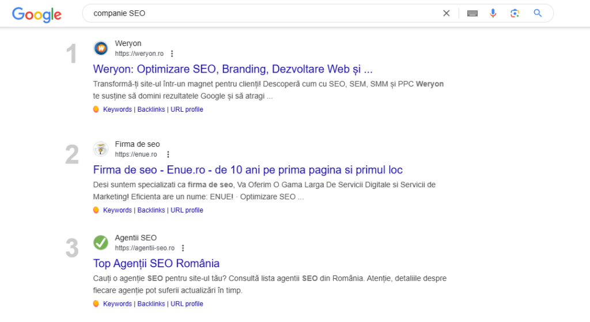Viewport: 590px width, 322px height.
Task: Open more options for weryon.ro result
Action: (x=172, y=54)
